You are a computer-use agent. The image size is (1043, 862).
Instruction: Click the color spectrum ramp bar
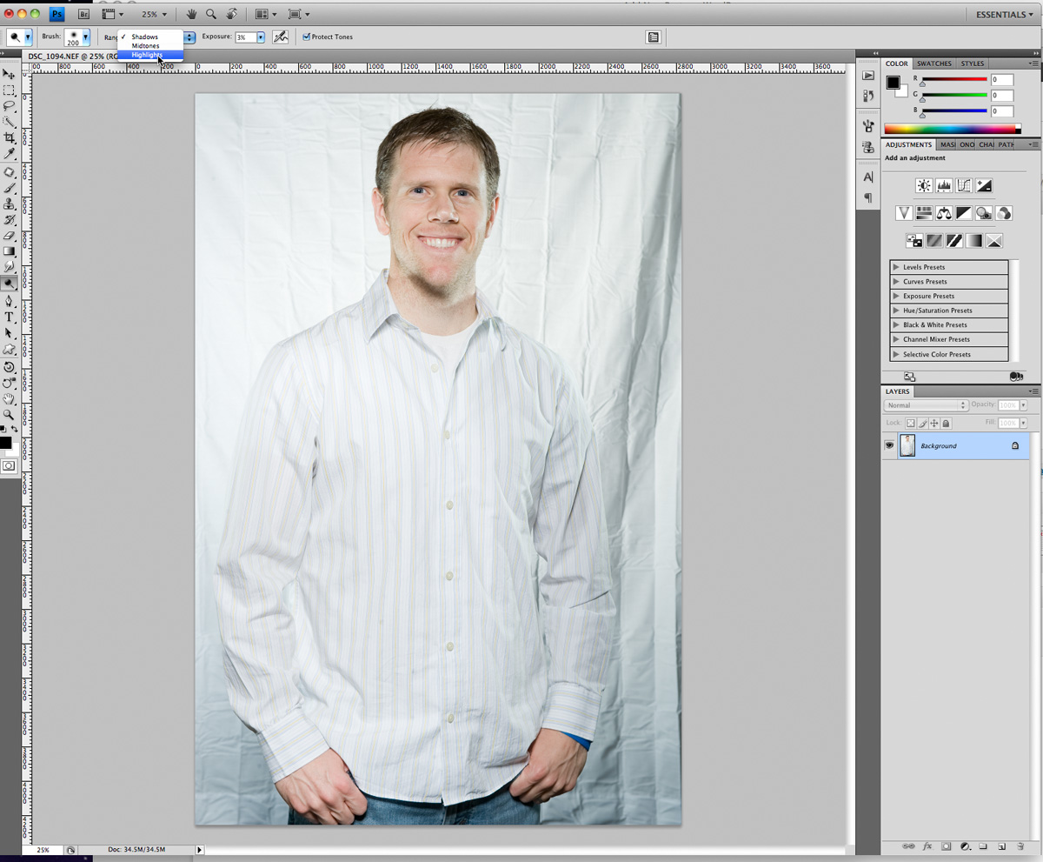click(x=951, y=130)
